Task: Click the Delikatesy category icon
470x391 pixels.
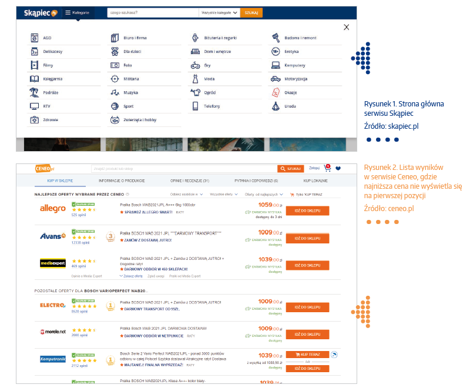Action: click(x=35, y=52)
